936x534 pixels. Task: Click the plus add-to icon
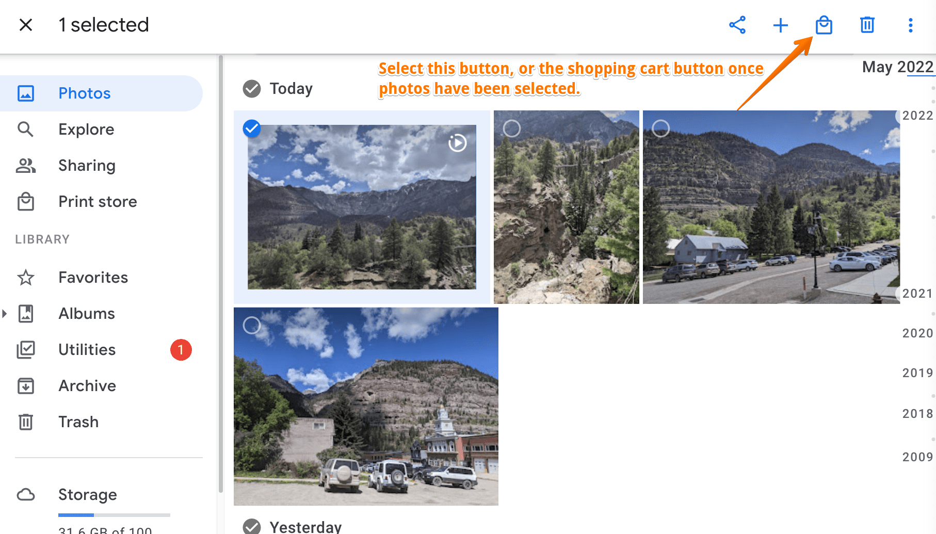coord(781,25)
